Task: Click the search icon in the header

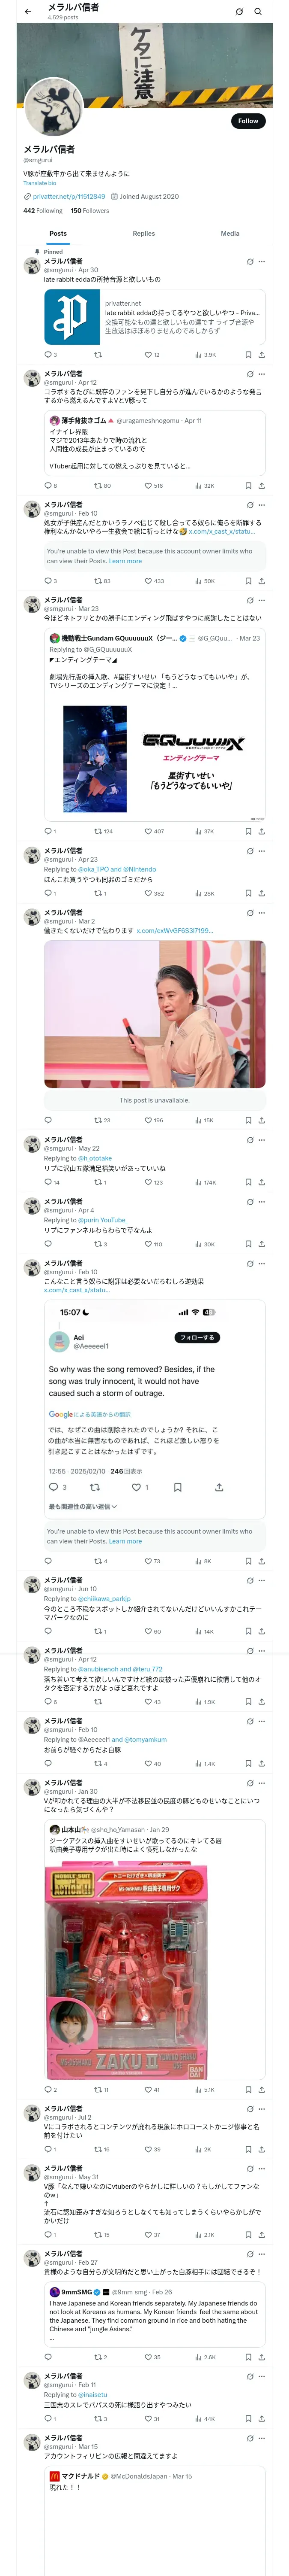Action: click(258, 12)
